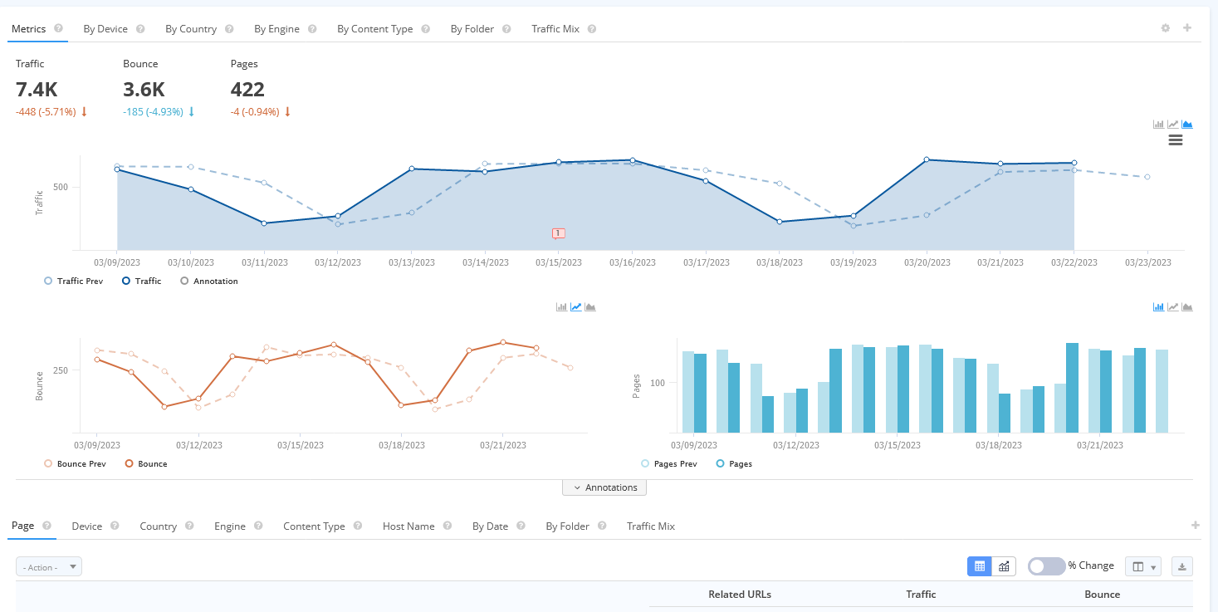Select chart view button beside table view
Image resolution: width=1218 pixels, height=612 pixels.
point(1004,566)
